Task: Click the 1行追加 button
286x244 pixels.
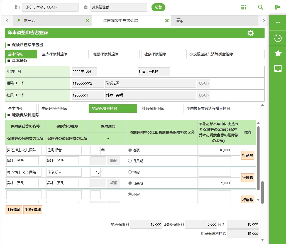Action: click(x=14, y=210)
